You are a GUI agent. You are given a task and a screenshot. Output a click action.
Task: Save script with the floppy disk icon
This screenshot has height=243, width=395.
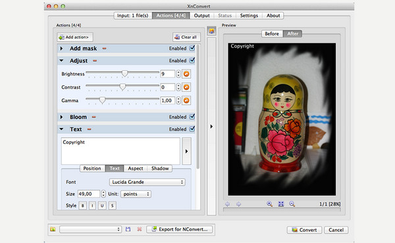pos(128,229)
